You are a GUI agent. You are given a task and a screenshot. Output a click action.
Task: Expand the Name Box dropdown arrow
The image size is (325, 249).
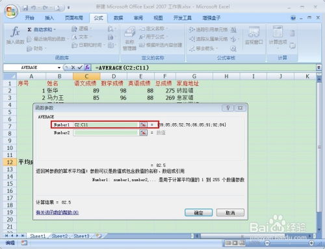click(x=59, y=68)
